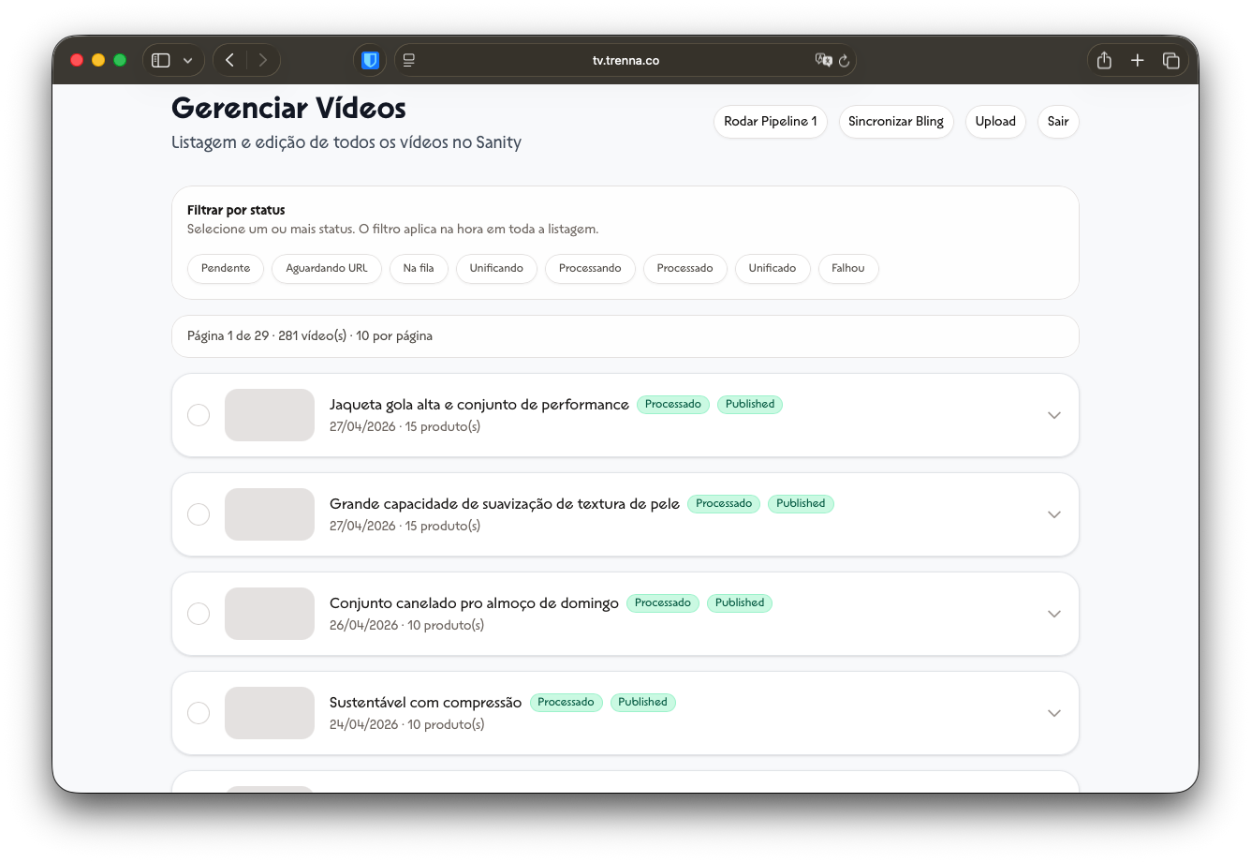The image size is (1251, 862).
Task: Click the 24/04/2026 · 10 produto(s) line
Action: [406, 724]
